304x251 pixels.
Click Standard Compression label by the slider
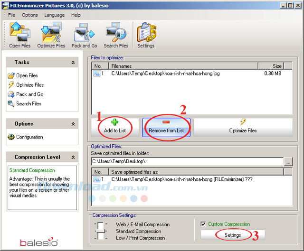click(138, 231)
